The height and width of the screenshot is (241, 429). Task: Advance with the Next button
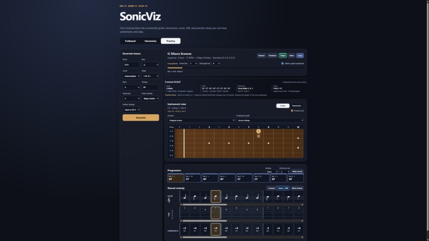pos(291,55)
